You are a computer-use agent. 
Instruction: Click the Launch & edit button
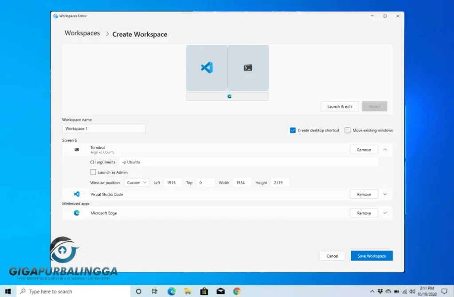(339, 106)
